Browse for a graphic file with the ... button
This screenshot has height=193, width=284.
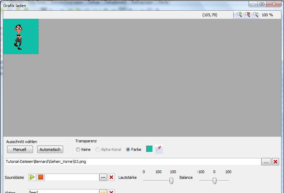266,162
